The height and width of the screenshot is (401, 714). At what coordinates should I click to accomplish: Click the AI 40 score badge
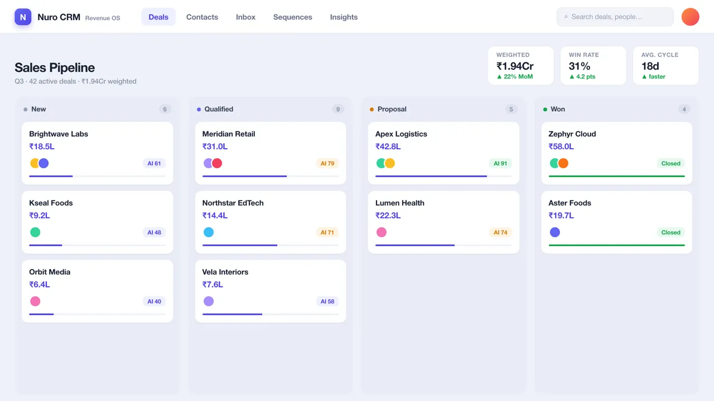pos(154,301)
